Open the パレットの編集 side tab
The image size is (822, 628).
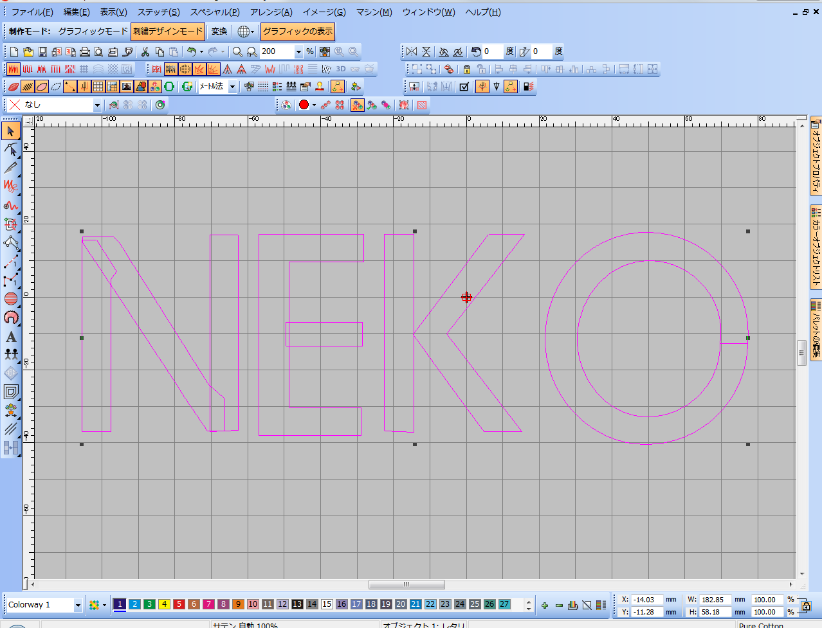click(816, 330)
